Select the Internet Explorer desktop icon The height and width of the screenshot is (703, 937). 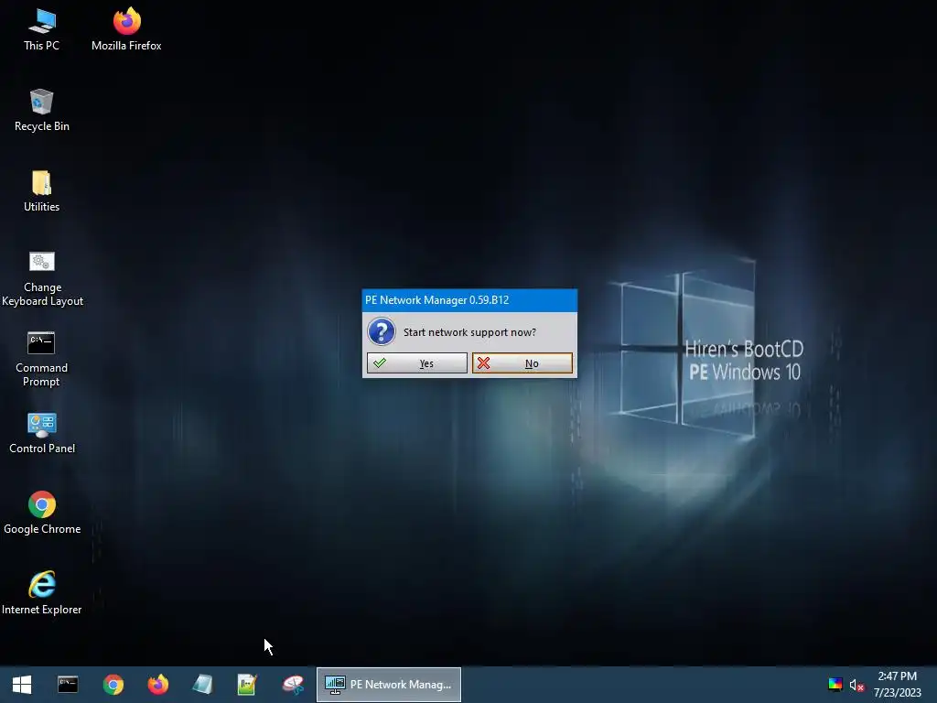tap(42, 593)
